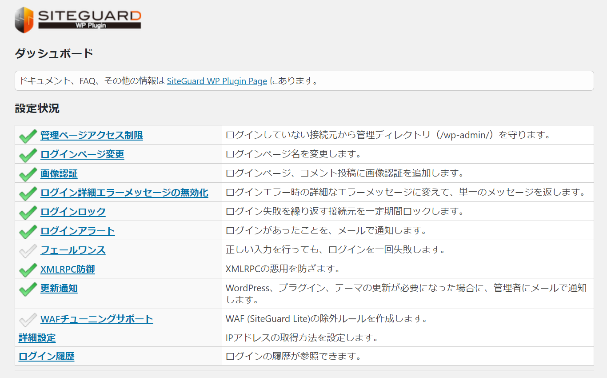The width and height of the screenshot is (607, 378).
Task: Click the ダッシュボード heading
Action: click(54, 54)
